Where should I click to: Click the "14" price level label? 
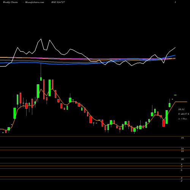(182, 149)
